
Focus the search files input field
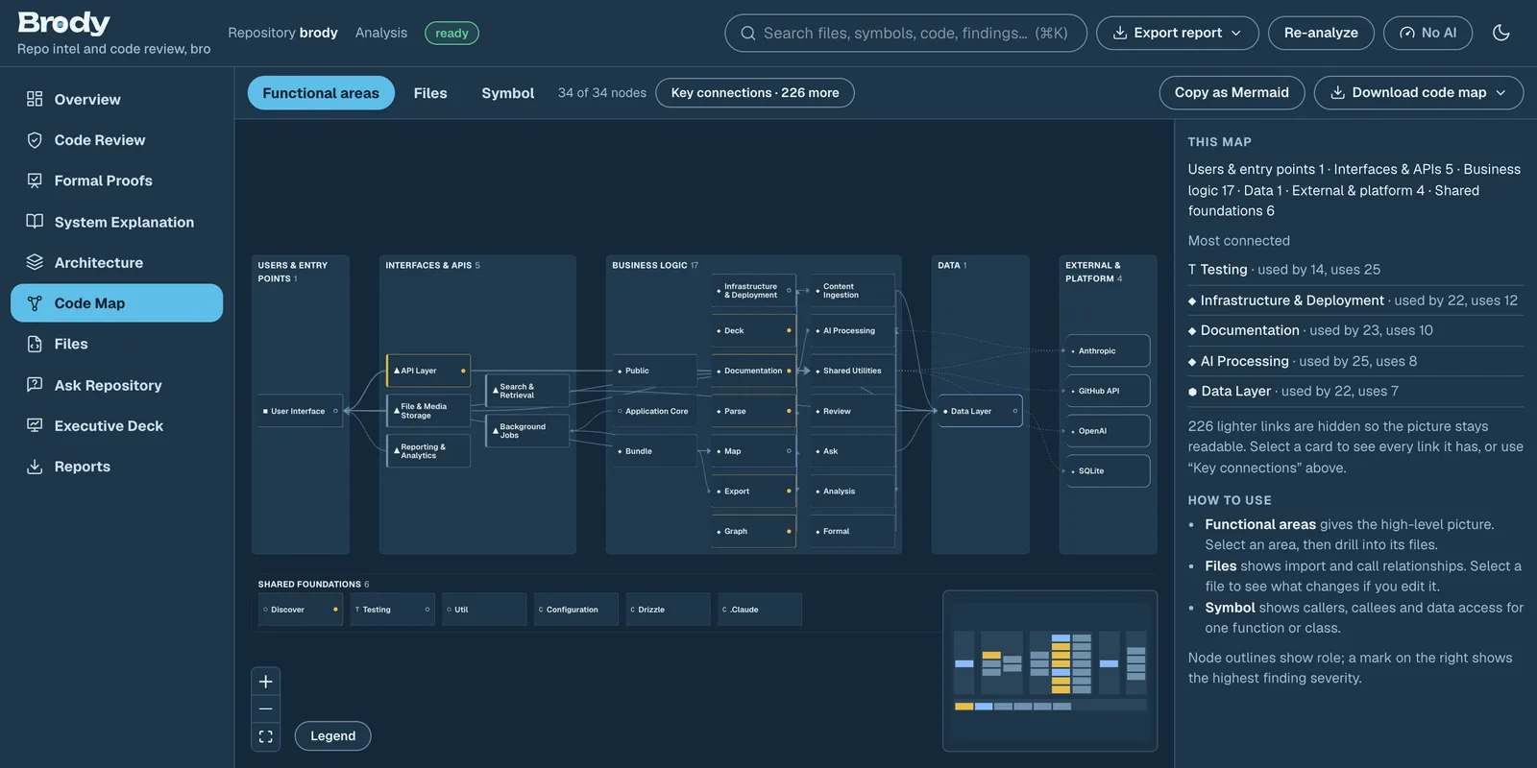pyautogui.click(x=906, y=33)
